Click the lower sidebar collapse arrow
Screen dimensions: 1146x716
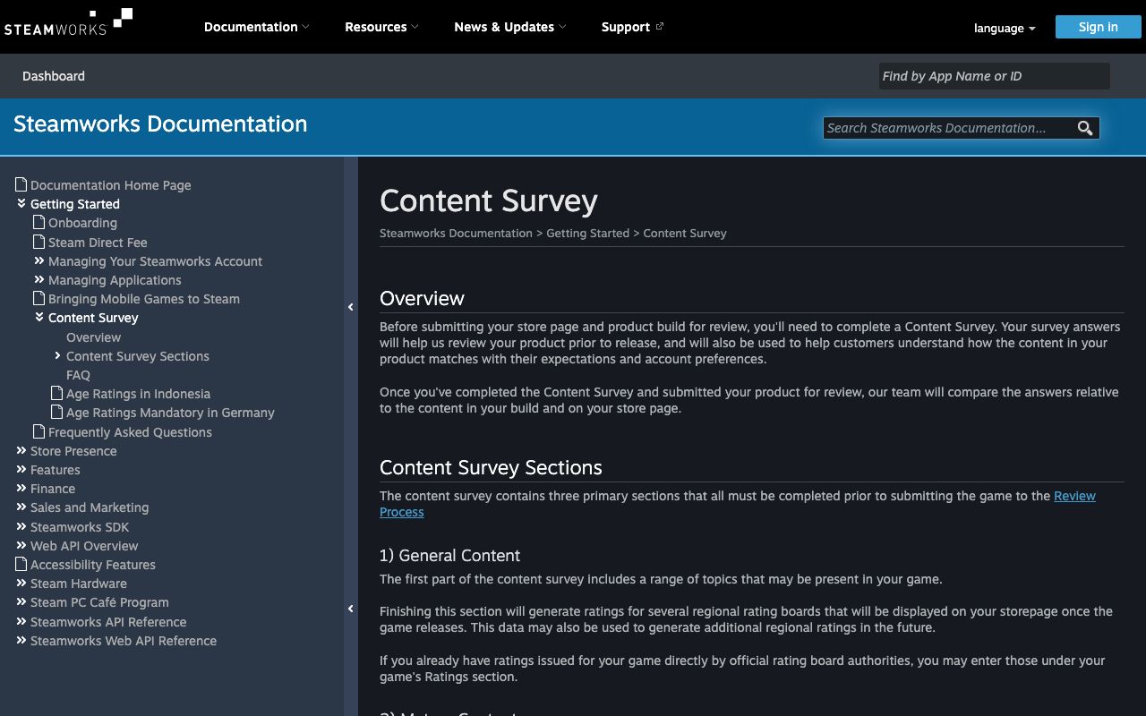[x=351, y=609]
